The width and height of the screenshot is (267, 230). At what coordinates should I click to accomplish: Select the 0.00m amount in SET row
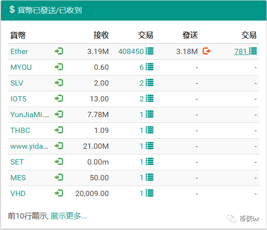pos(98,162)
